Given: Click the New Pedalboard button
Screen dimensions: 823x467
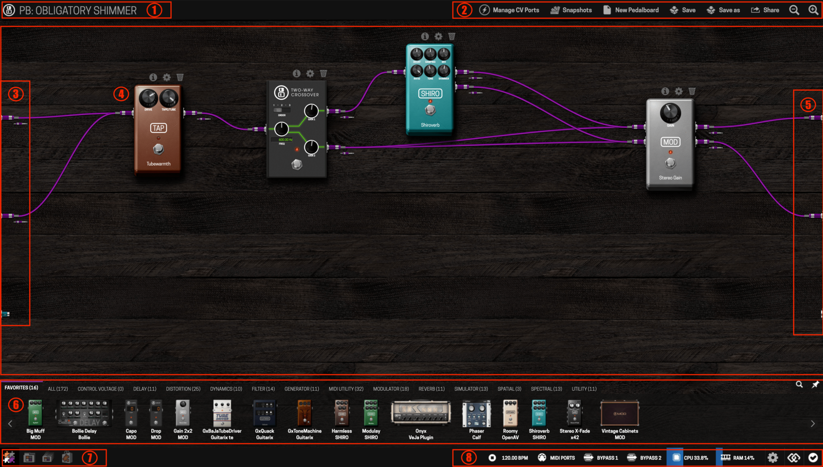Looking at the screenshot, I should coord(631,10).
